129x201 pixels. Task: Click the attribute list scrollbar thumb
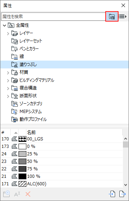tap(125, 144)
